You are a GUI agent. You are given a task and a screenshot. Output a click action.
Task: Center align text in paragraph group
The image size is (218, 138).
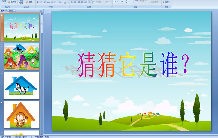75,2
